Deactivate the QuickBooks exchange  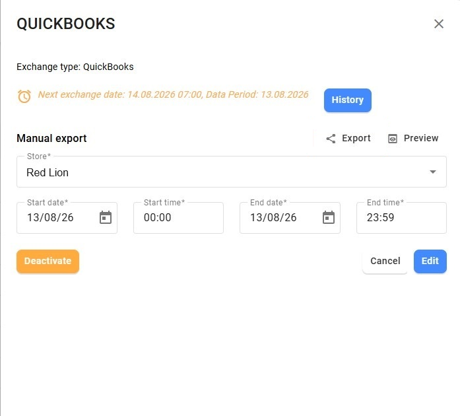[x=48, y=261]
